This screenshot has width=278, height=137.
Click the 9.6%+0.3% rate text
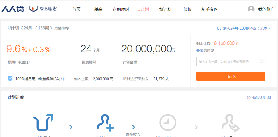pyautogui.click(x=29, y=50)
